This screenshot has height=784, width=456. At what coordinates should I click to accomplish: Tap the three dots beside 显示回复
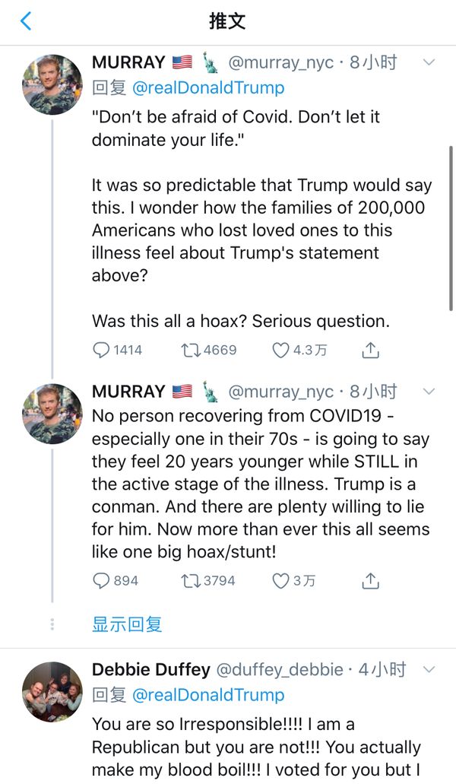[x=52, y=624]
